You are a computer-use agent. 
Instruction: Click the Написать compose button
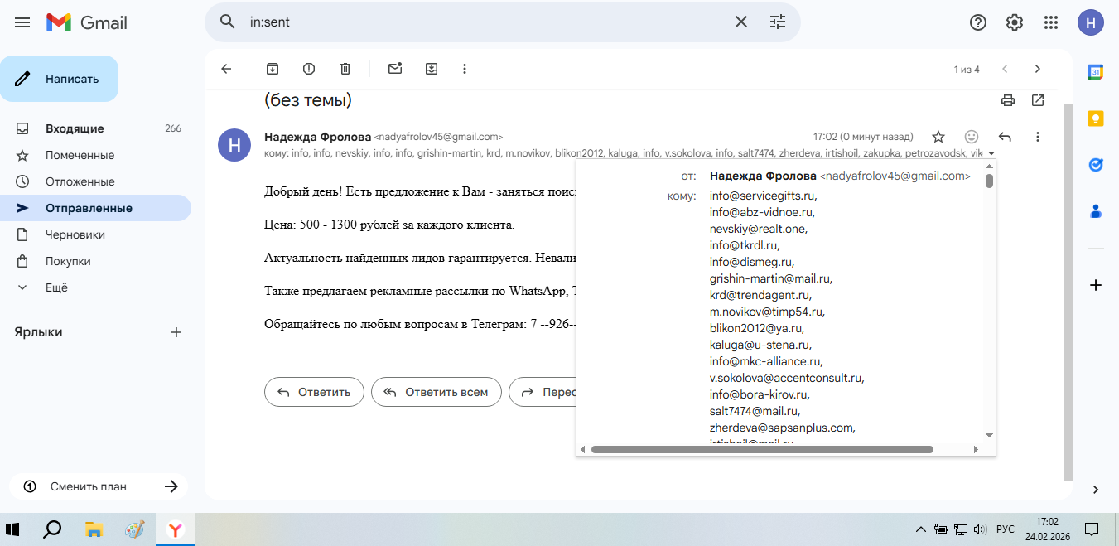60,79
